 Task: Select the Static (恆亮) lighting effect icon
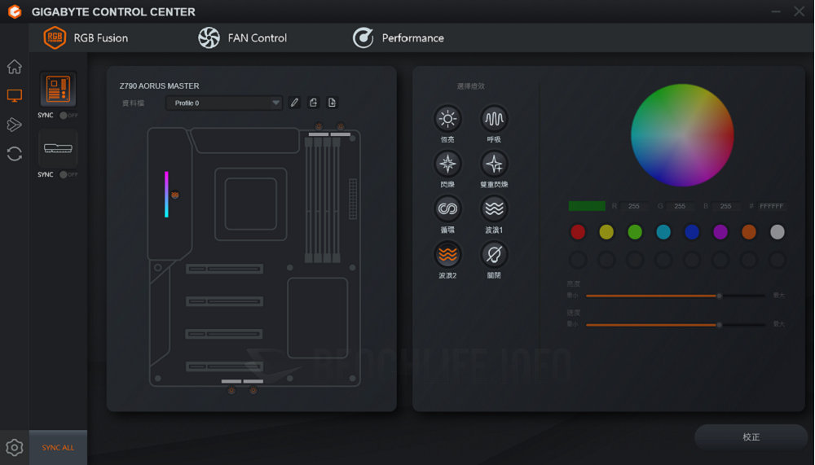(447, 119)
